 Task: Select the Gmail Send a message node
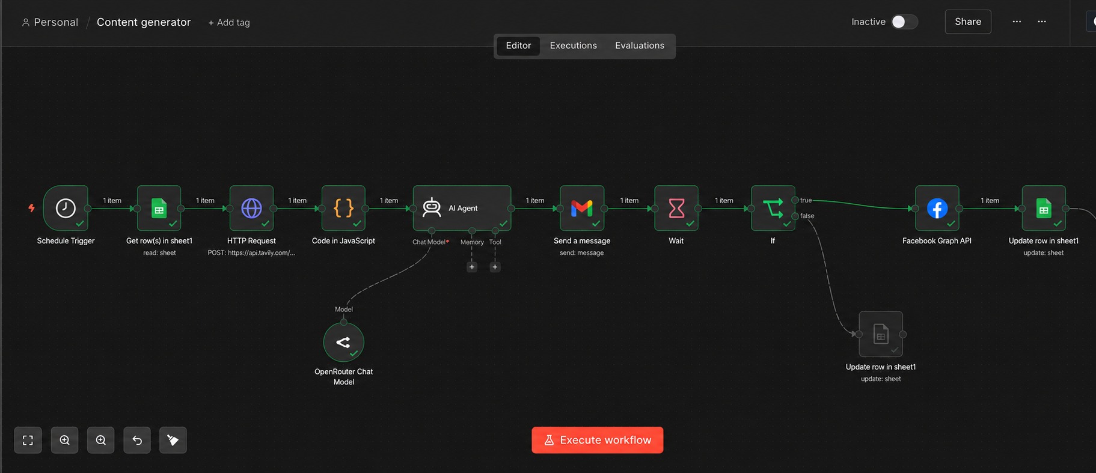(x=582, y=208)
